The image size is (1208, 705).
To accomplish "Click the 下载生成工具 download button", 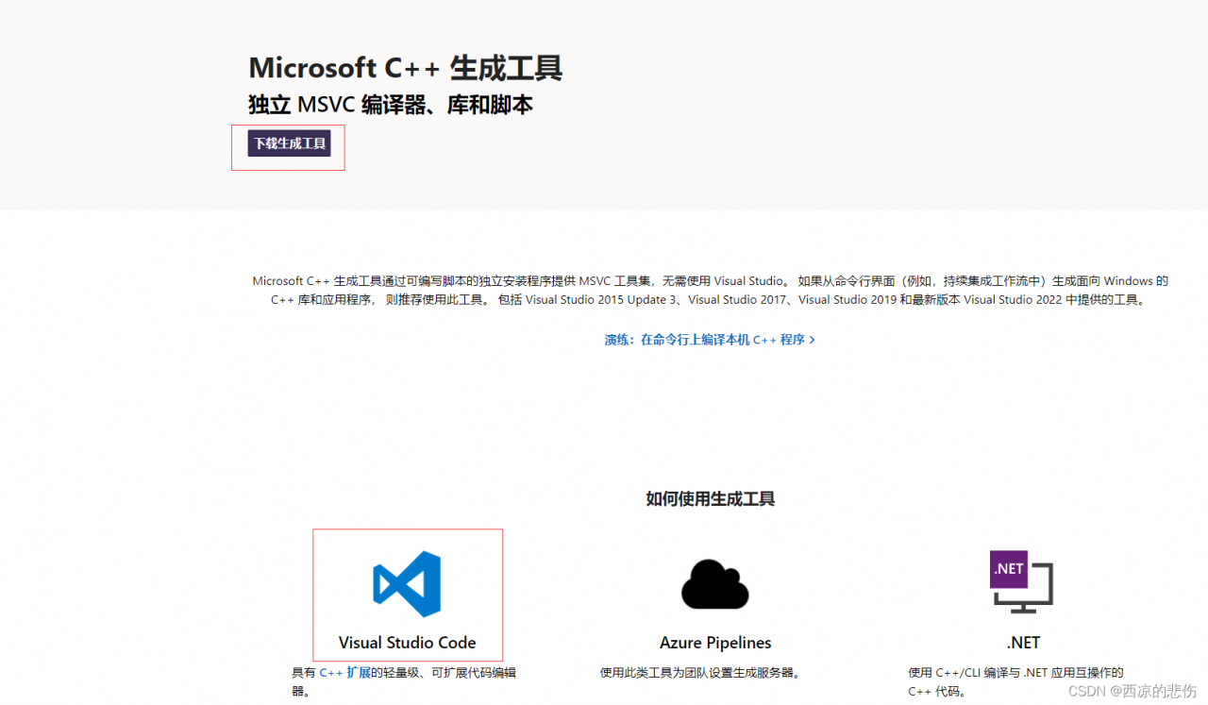I will pyautogui.click(x=289, y=143).
